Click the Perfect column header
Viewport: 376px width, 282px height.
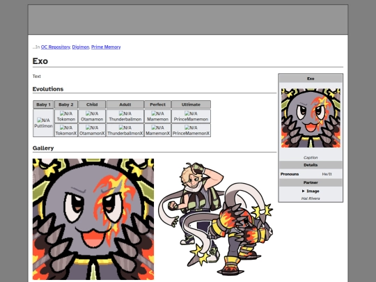pos(157,104)
